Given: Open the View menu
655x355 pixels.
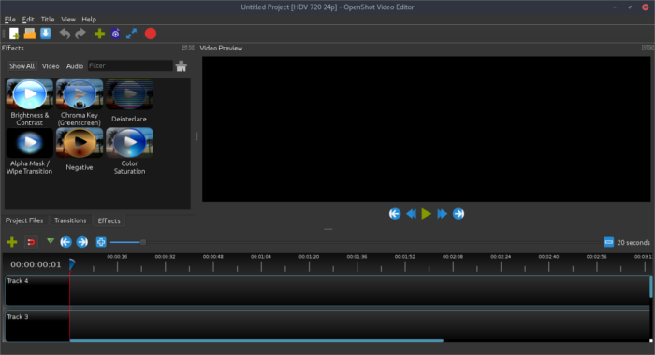Looking at the screenshot, I should pos(68,20).
